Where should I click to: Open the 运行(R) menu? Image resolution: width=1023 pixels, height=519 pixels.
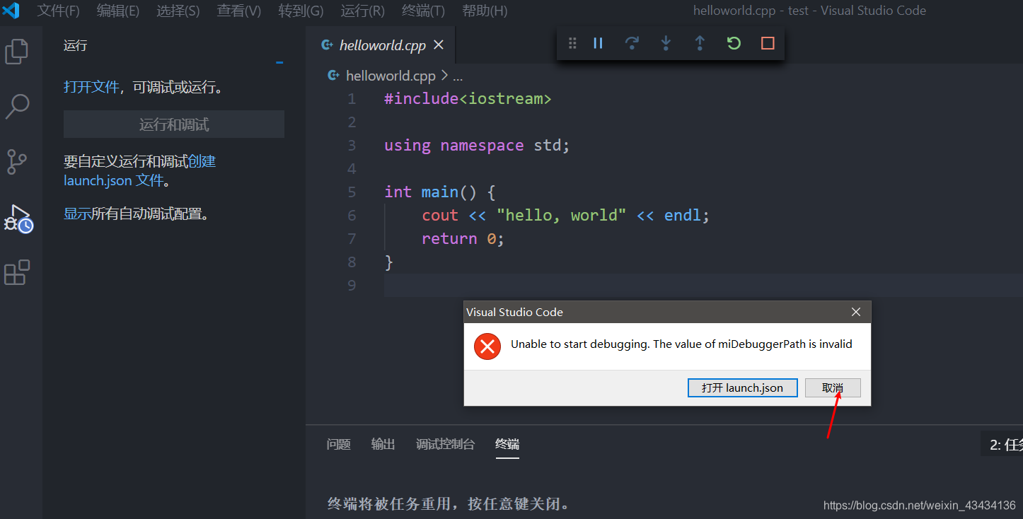pos(363,11)
